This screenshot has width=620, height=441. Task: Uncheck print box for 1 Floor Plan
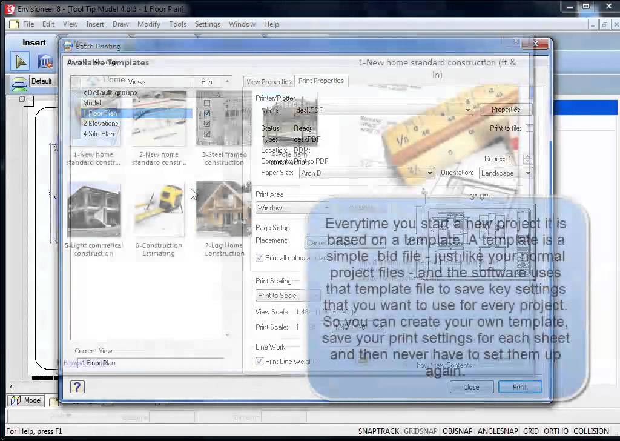click(207, 113)
